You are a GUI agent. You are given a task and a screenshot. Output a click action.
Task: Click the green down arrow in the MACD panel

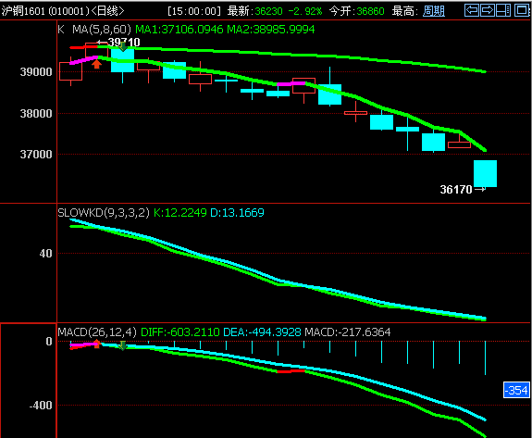coord(123,345)
